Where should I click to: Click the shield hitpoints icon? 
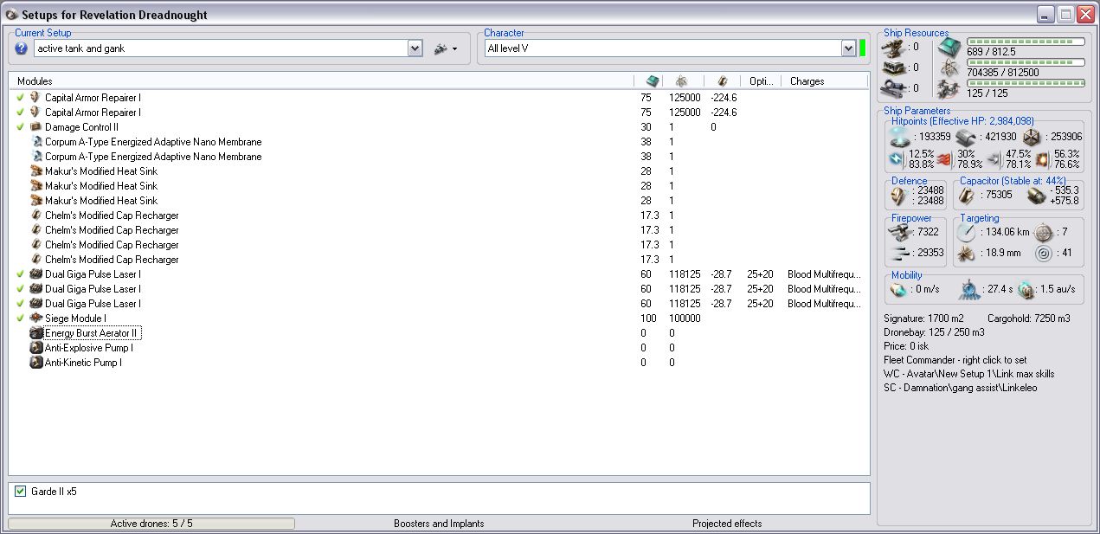[898, 137]
